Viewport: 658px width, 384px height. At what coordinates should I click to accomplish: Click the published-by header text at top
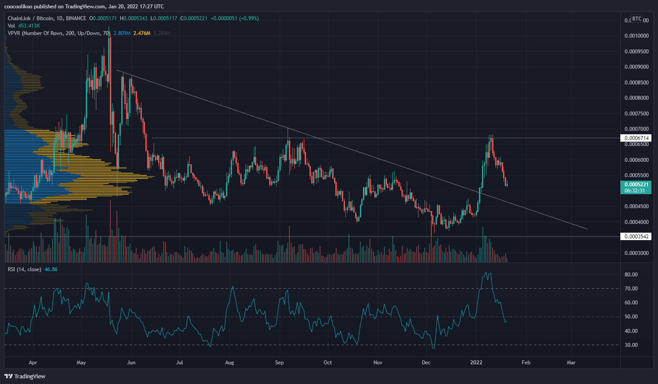tap(84, 6)
